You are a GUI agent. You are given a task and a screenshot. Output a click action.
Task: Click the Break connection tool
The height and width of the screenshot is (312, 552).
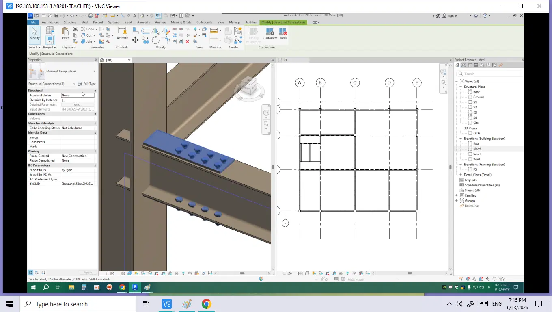283,33
